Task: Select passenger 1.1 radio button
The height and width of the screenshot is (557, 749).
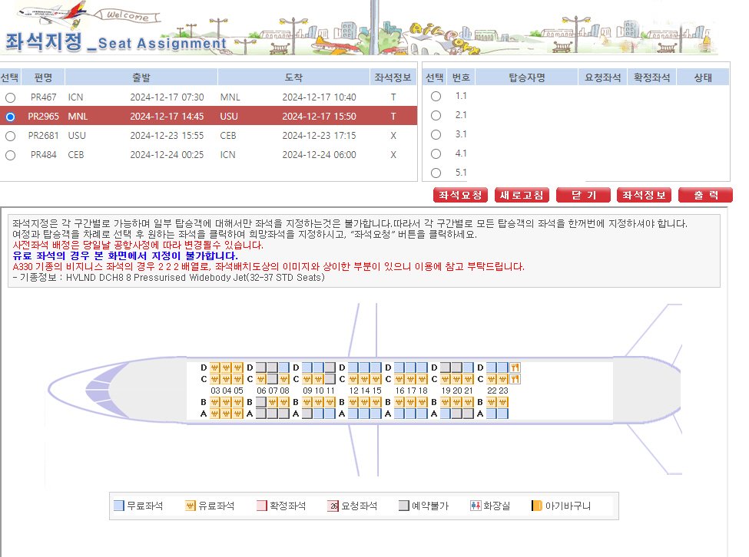Action: click(436, 97)
